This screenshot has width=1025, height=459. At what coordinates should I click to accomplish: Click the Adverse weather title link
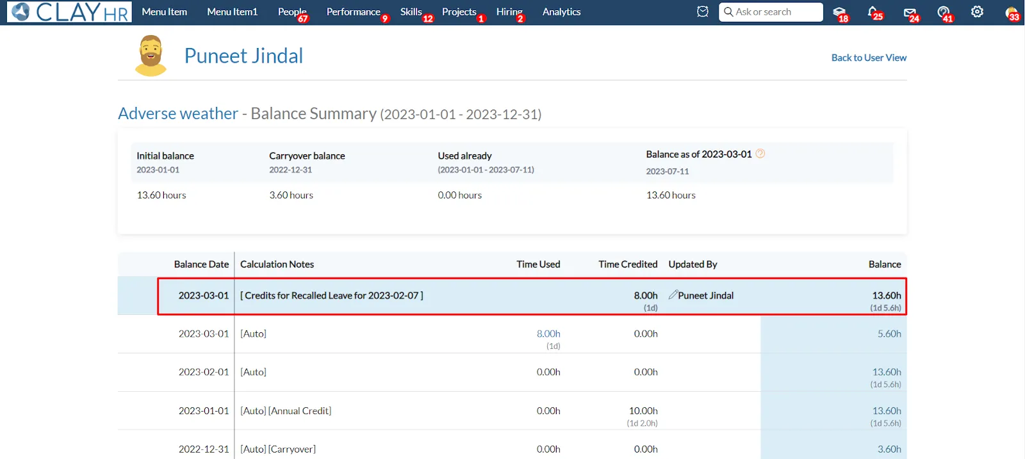178,113
